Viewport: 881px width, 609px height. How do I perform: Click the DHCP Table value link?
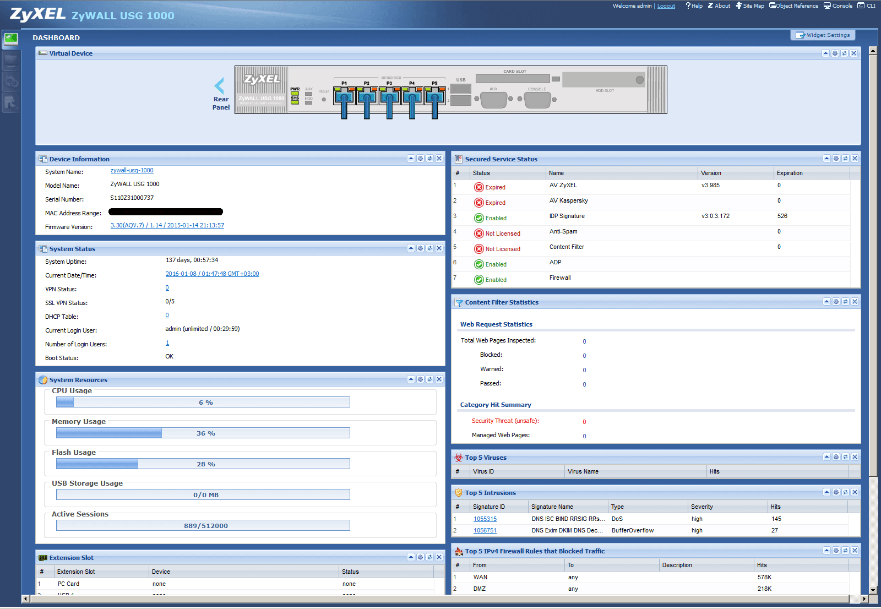tap(167, 316)
